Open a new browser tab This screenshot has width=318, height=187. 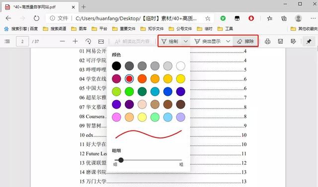pos(83,7)
